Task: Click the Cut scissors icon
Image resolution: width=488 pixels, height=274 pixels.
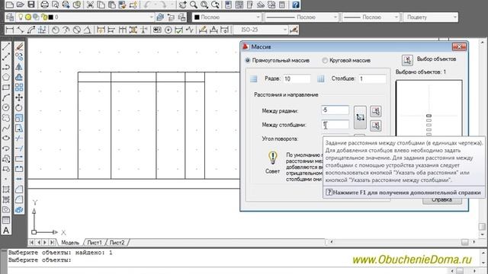Action: point(90,5)
